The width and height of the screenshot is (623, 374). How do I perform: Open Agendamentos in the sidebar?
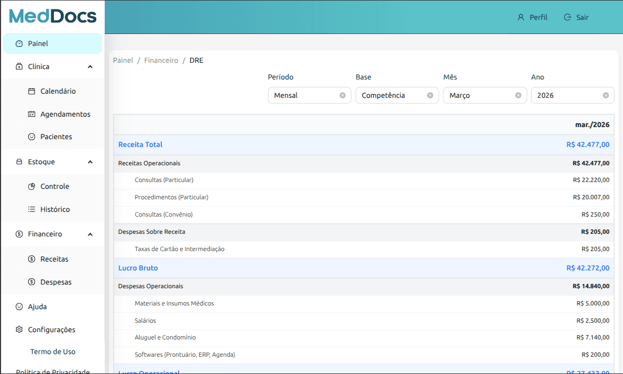(x=65, y=114)
